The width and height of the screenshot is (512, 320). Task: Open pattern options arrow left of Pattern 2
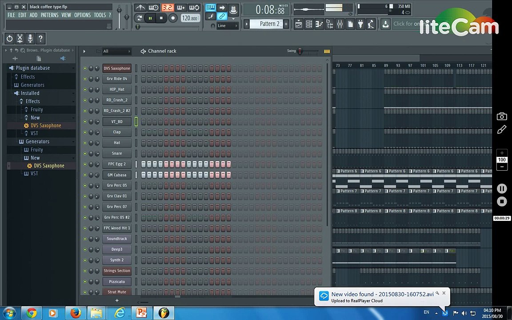(x=247, y=24)
